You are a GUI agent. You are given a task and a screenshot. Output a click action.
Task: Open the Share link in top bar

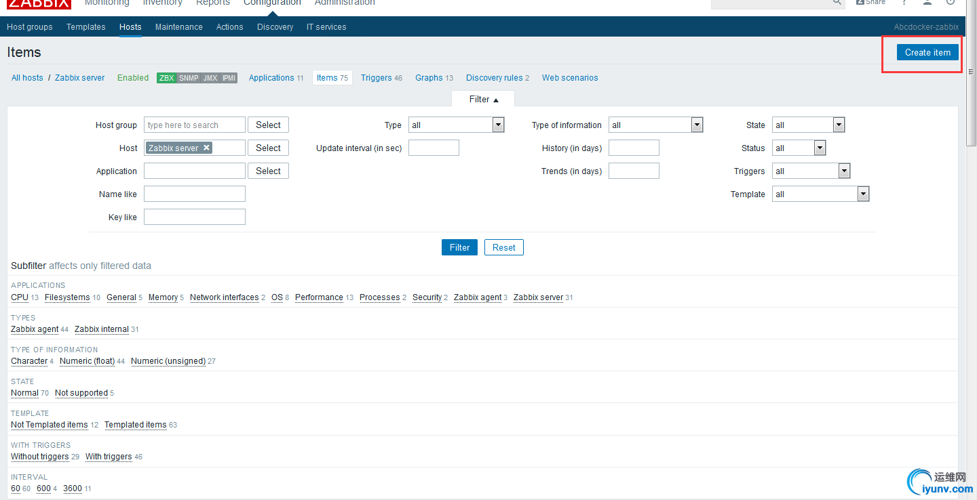click(871, 3)
